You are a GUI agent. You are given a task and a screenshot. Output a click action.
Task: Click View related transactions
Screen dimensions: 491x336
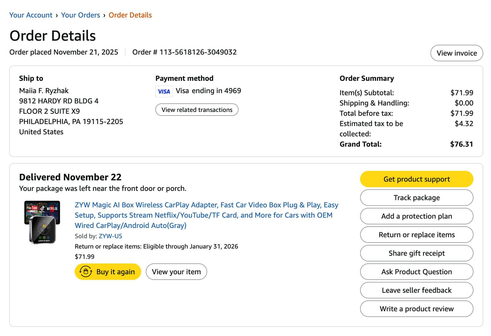(x=197, y=110)
